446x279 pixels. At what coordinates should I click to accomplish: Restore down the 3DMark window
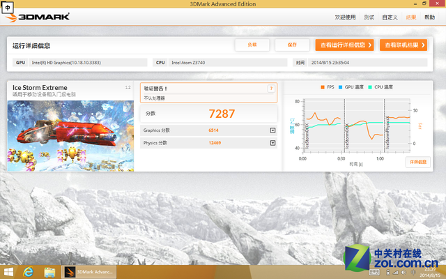(x=424, y=3)
